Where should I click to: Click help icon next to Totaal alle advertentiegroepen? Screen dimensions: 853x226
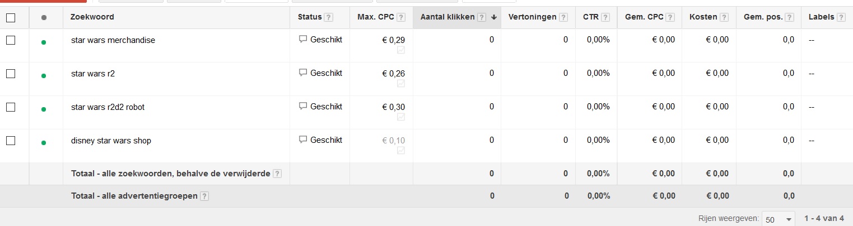point(204,196)
